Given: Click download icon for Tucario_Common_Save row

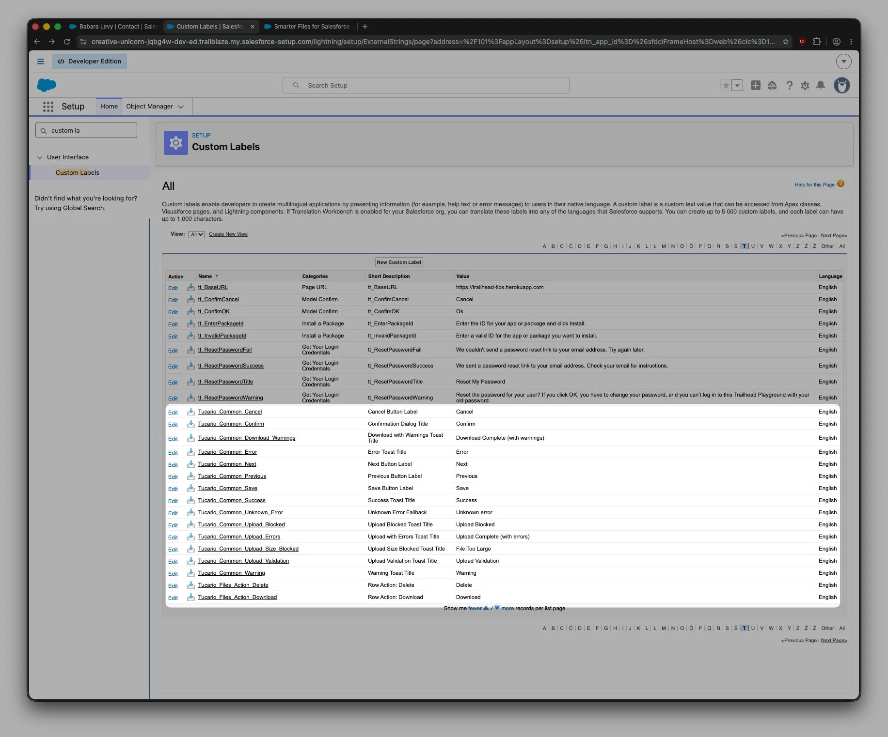Looking at the screenshot, I should [191, 489].
